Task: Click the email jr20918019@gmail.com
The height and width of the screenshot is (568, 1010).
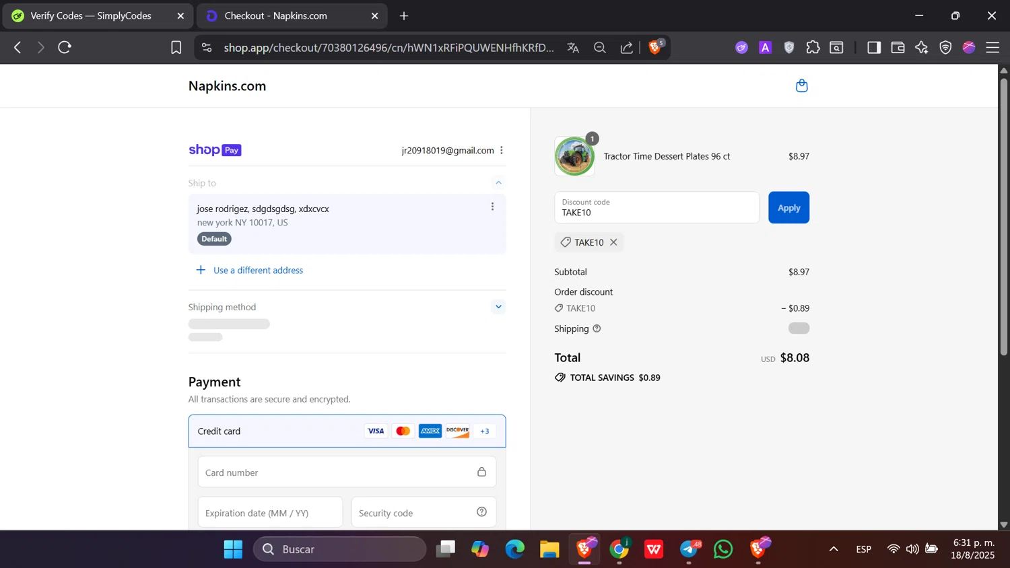Action: click(448, 150)
